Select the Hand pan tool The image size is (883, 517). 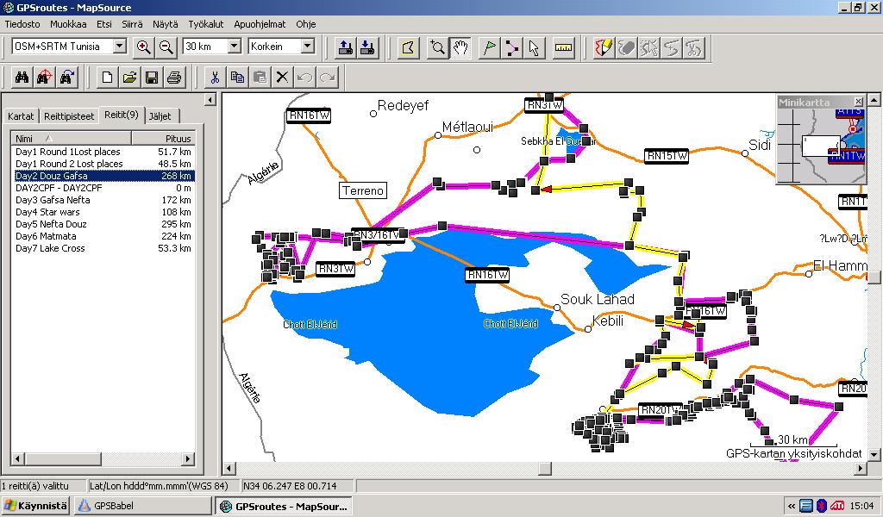pos(461,47)
